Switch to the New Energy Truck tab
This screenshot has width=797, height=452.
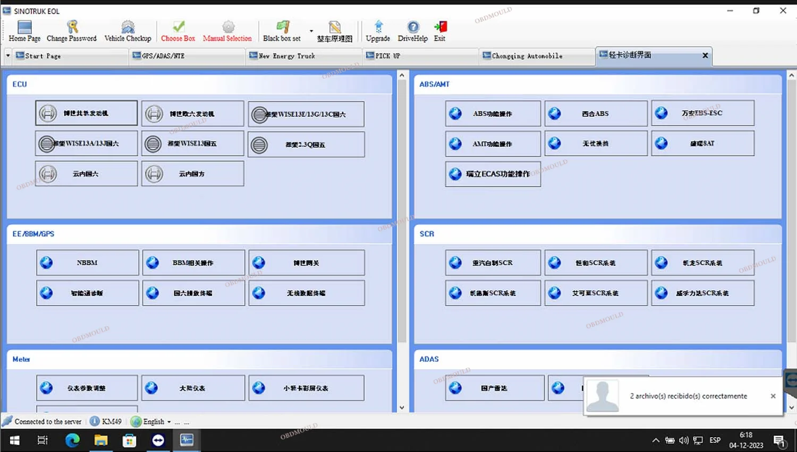[x=287, y=56]
